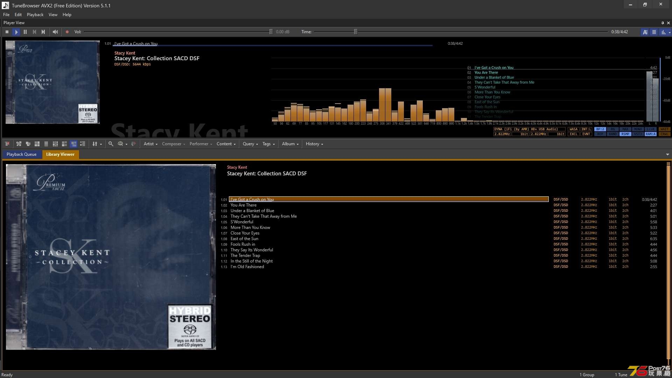Select the cover-with-list view icon
The image size is (672, 378).
coord(64,144)
